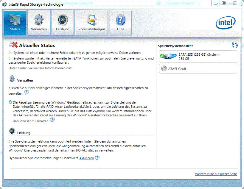Click the Intel logo
The height and width of the screenshot is (189, 244).
(x=226, y=23)
